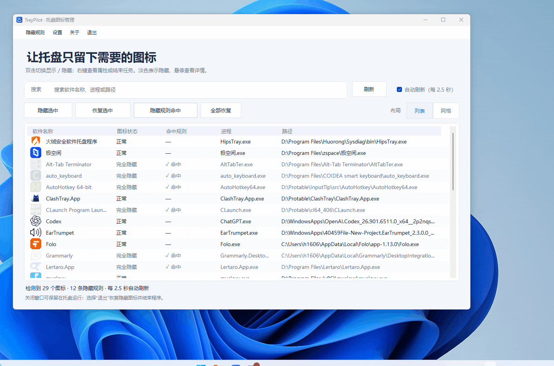Switch layout to 列表 view
Image resolution: width=554 pixels, height=366 pixels.
point(420,111)
